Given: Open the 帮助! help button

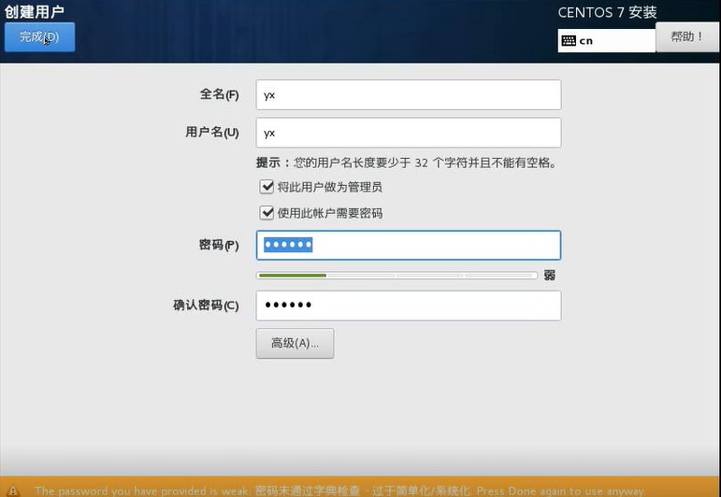Looking at the screenshot, I should 687,36.
